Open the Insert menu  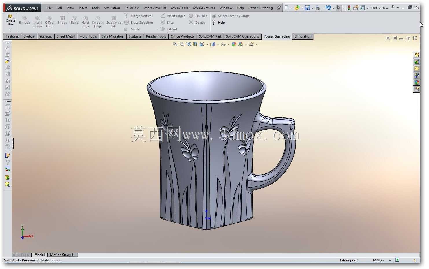click(83, 8)
